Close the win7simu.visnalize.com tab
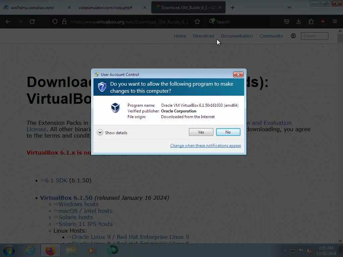 point(69,8)
